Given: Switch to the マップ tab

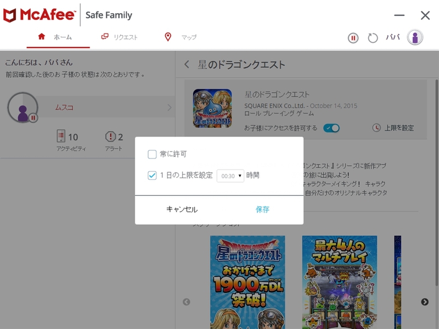Looking at the screenshot, I should [x=181, y=37].
